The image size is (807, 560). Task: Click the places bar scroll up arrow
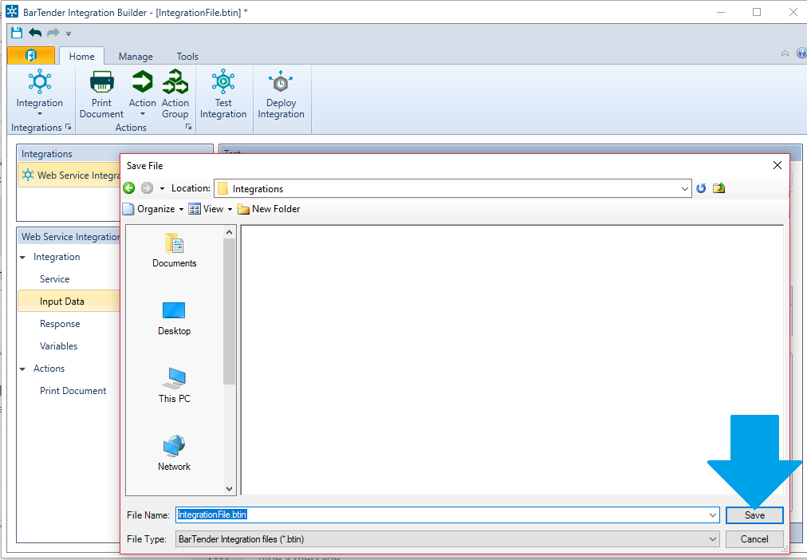[230, 233]
